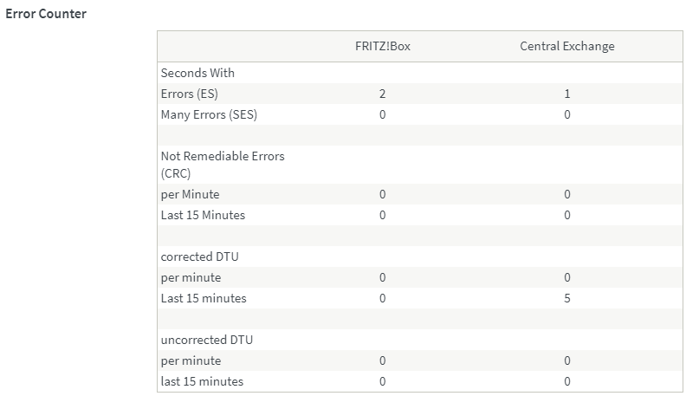Select the Not Remediable Errors (CRC) label
The height and width of the screenshot is (396, 699).
pos(223,165)
